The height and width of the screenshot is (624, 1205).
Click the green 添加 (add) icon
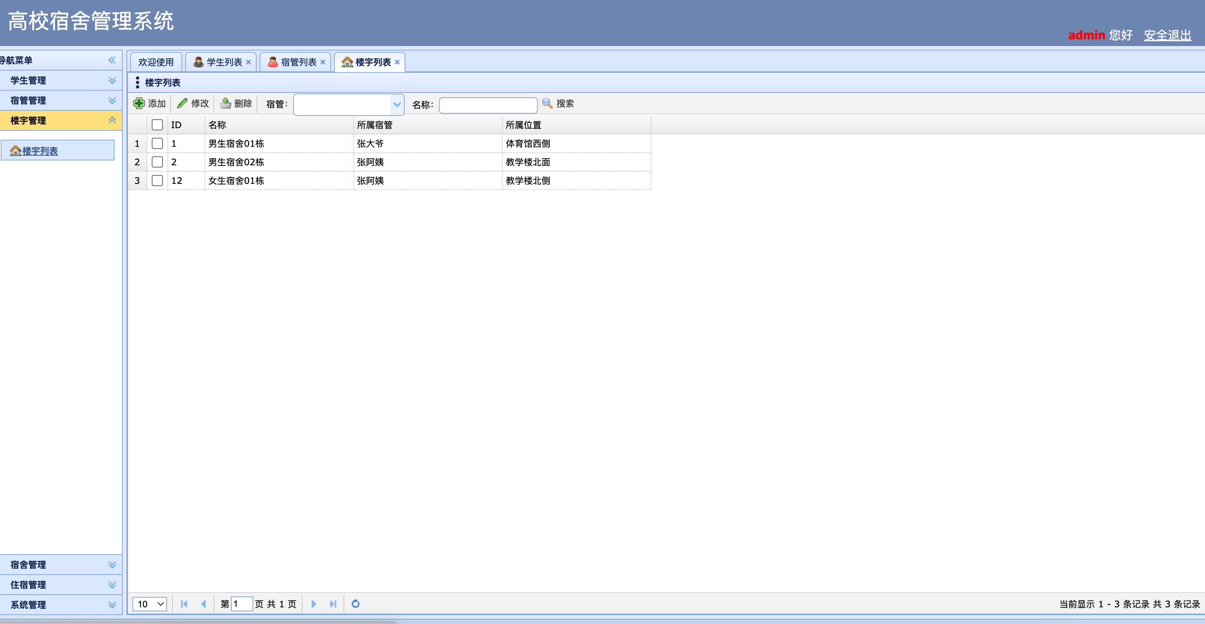pos(139,103)
